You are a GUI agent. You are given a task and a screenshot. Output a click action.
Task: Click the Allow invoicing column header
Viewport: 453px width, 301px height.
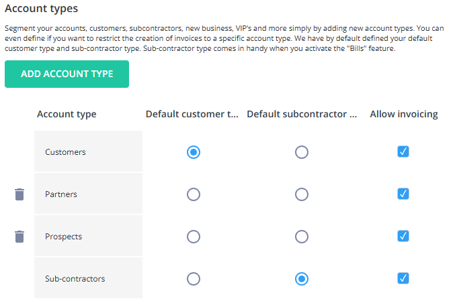tap(404, 114)
